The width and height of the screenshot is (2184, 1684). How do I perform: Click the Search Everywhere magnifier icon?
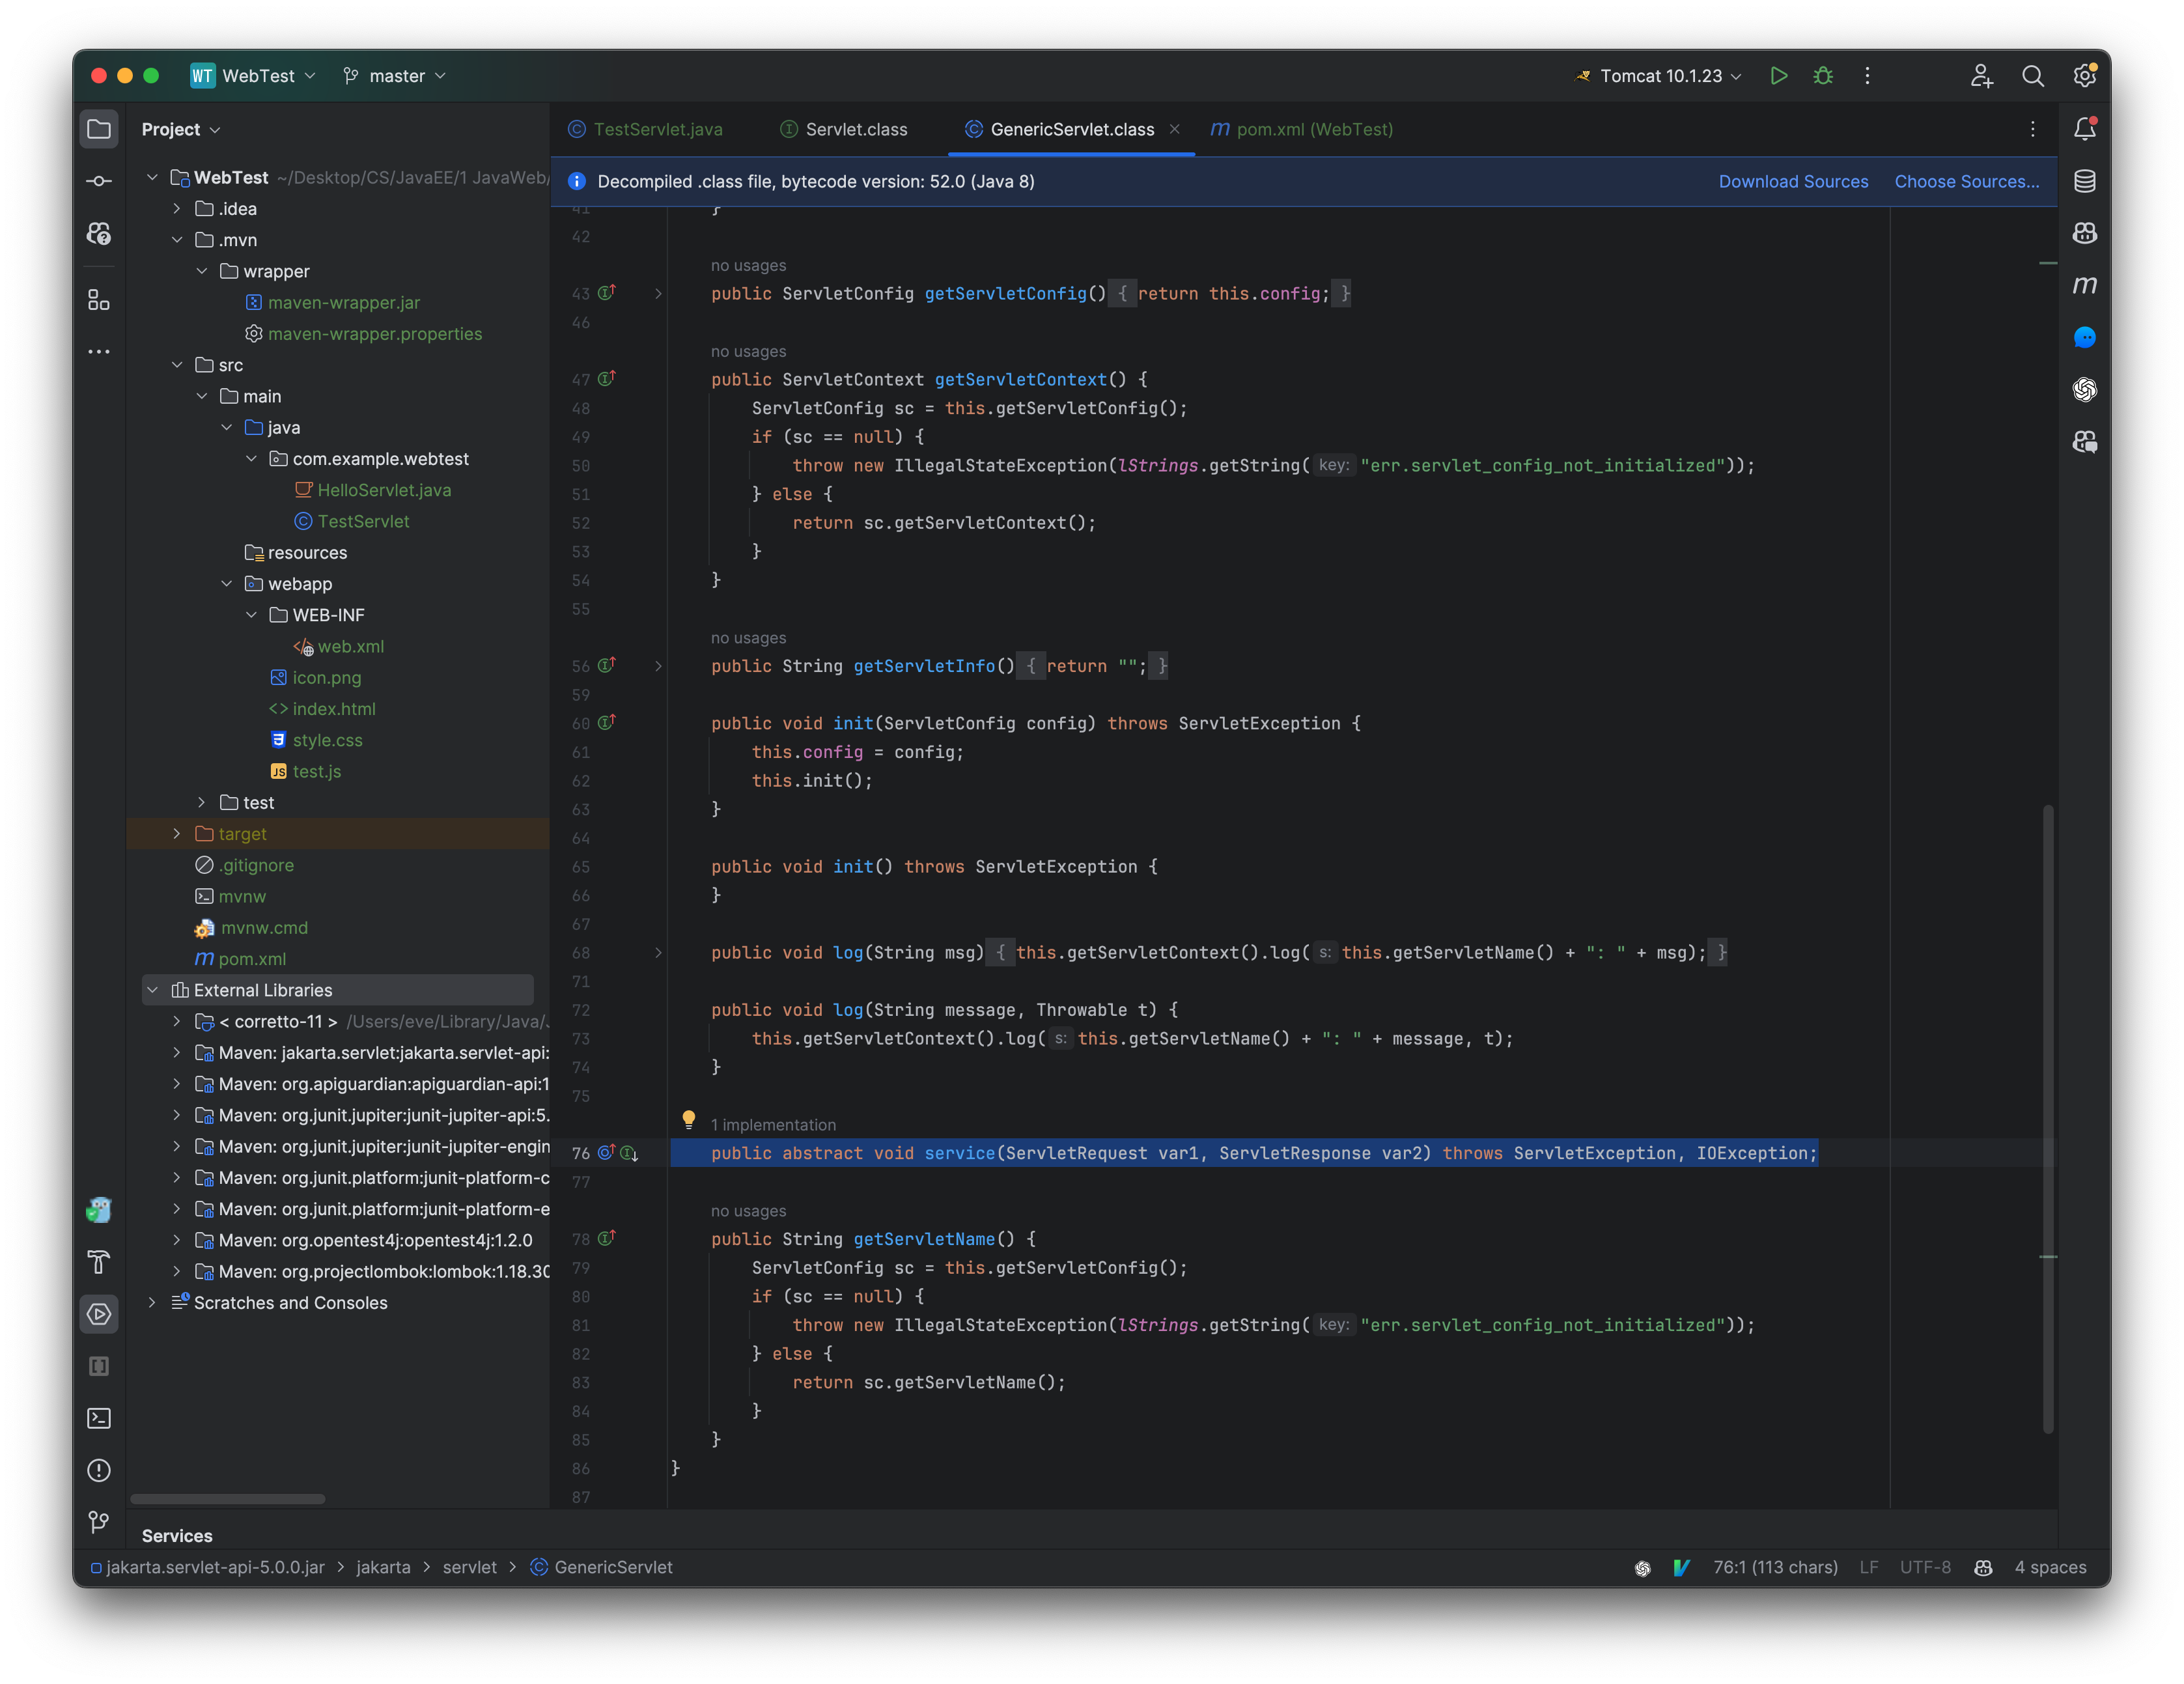coord(2032,76)
